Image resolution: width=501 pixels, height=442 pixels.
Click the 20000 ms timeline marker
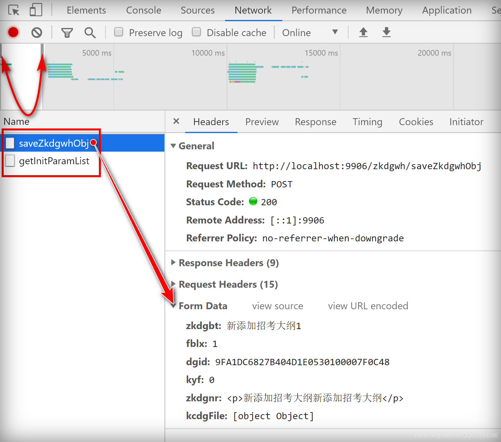(x=434, y=53)
